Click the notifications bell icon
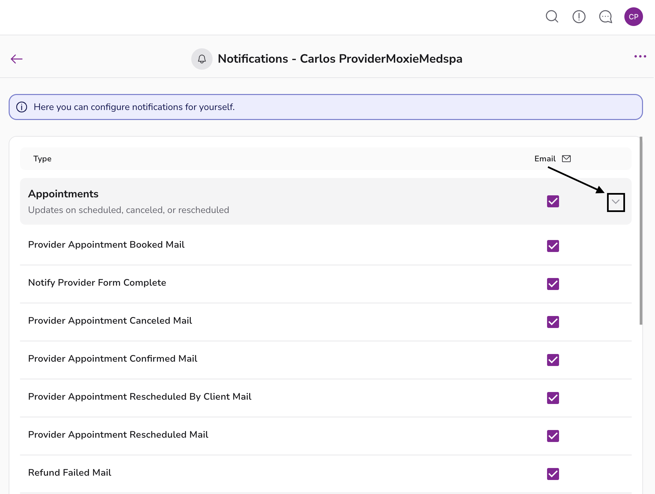The height and width of the screenshot is (494, 655). click(x=202, y=59)
